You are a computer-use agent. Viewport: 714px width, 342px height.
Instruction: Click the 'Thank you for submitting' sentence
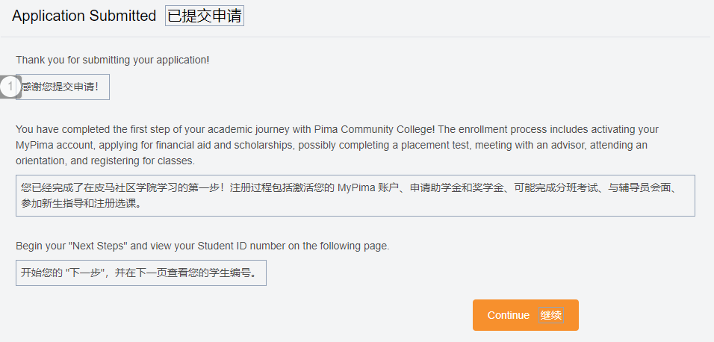click(113, 60)
